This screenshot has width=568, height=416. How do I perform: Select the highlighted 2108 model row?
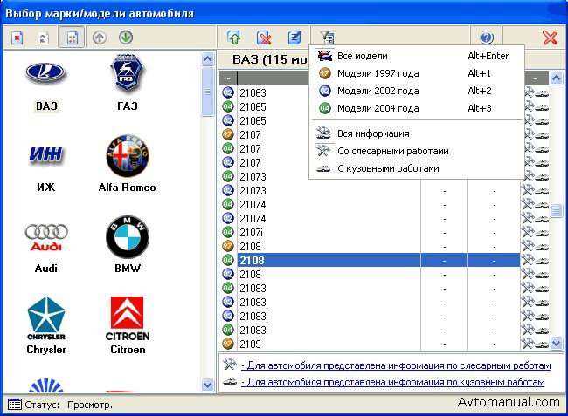[378, 260]
